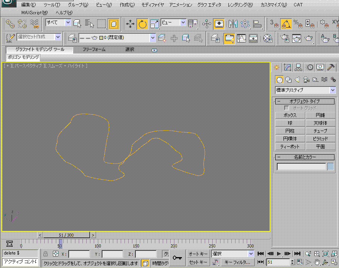Click the Mirror tool icon
This screenshot has height=268, width=339.
[x=233, y=24]
